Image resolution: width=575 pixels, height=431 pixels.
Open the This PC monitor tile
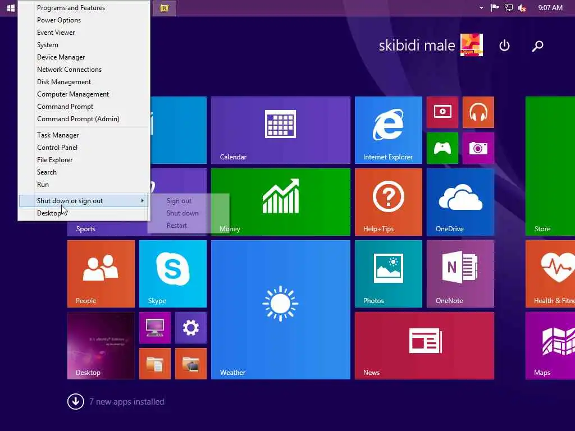coord(155,328)
